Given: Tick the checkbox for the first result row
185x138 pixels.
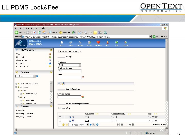Looking at the screenshot, I should [x=60, y=117].
